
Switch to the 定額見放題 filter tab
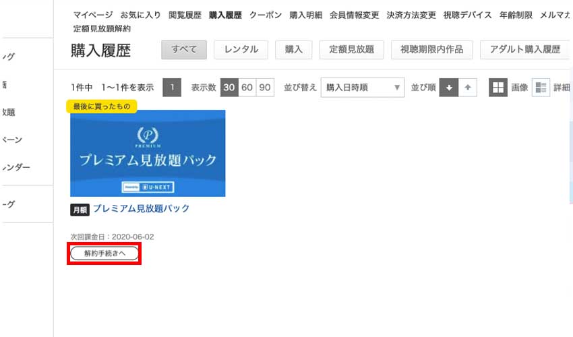pyautogui.click(x=351, y=49)
